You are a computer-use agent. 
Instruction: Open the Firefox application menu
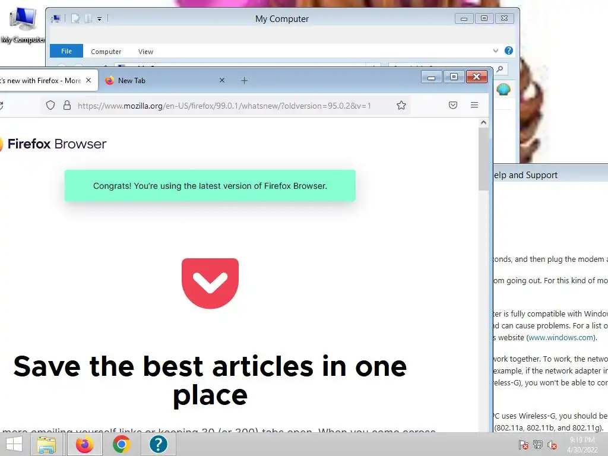coord(474,105)
